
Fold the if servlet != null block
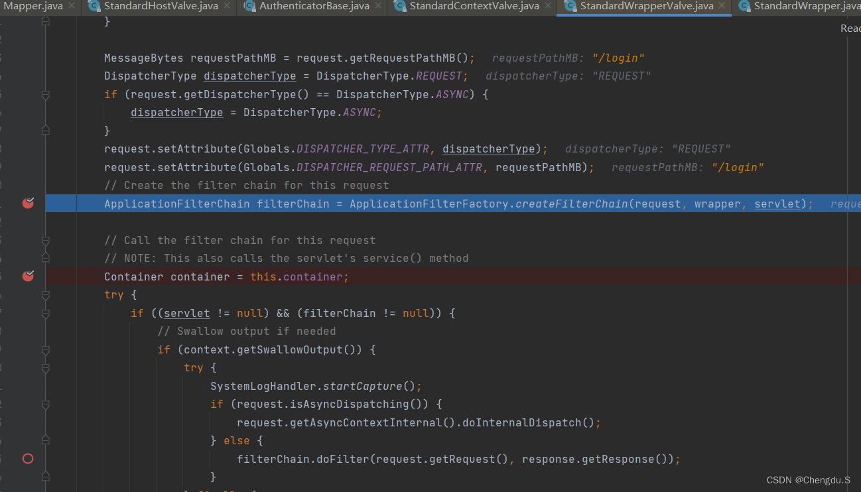[46, 314]
